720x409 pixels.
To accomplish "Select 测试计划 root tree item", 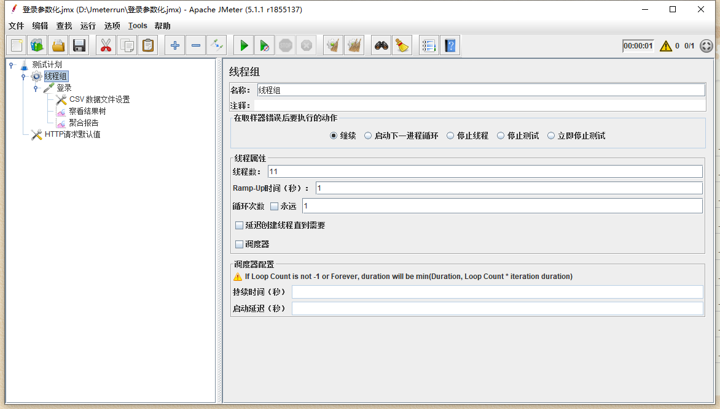I will [47, 64].
